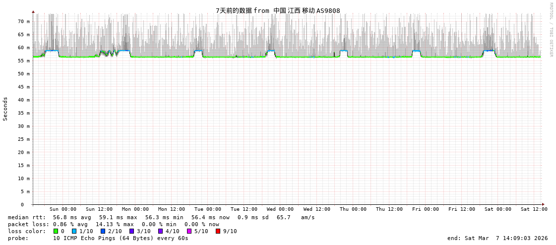Click the 70 m y-axis tick label
This screenshot has height=245, width=556.
pyautogui.click(x=24, y=21)
